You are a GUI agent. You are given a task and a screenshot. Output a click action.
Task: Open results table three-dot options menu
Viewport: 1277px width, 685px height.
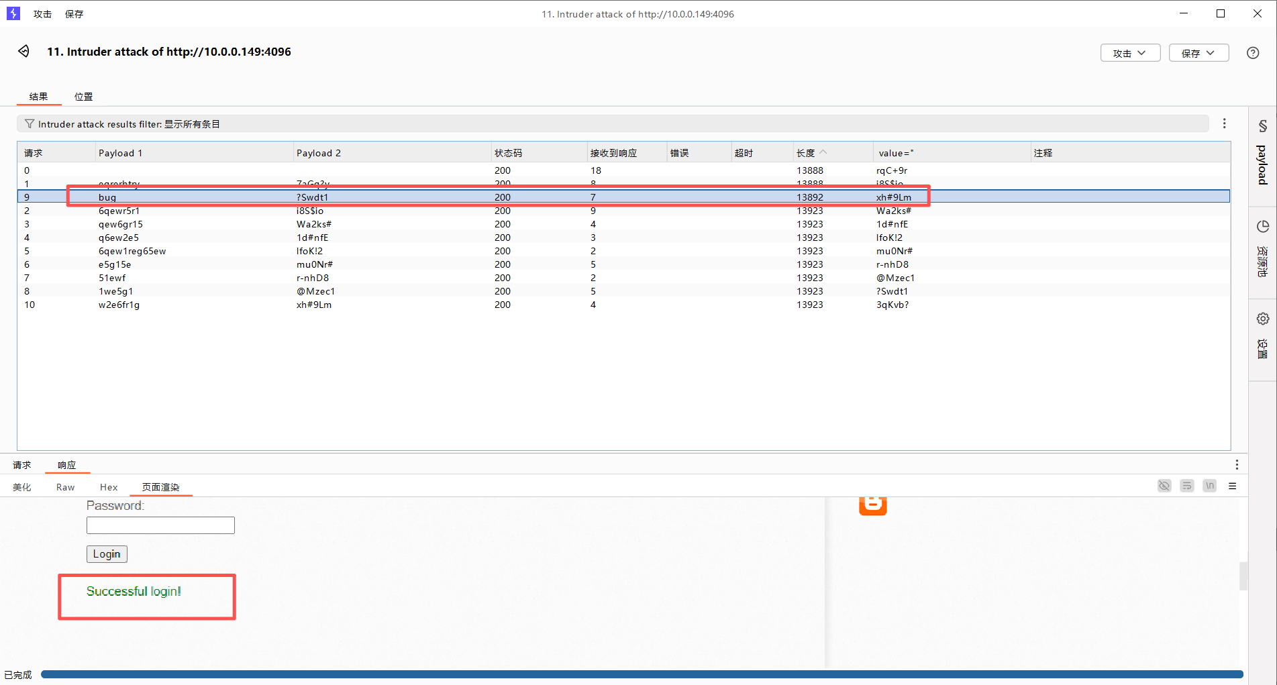(1225, 123)
